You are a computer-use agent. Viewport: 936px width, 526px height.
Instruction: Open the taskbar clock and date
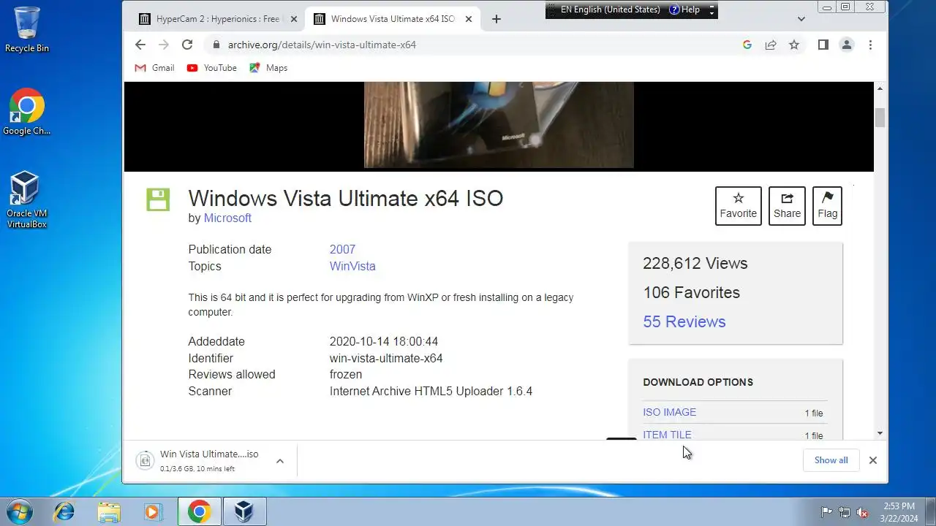(899, 511)
